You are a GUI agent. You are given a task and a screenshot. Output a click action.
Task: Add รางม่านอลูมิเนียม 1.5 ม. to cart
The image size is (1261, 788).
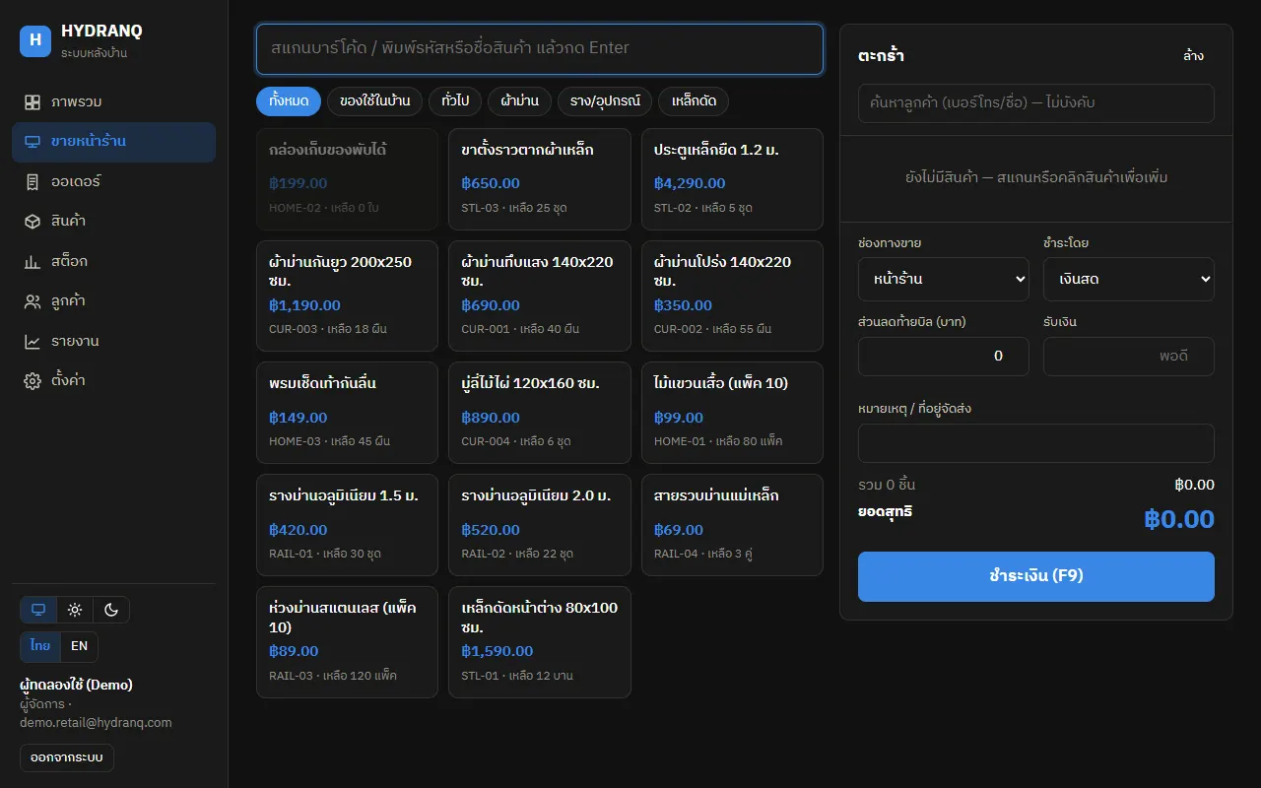(347, 525)
